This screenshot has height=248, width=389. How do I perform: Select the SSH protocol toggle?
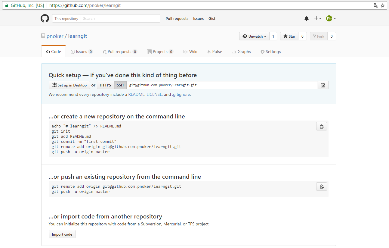(120, 85)
